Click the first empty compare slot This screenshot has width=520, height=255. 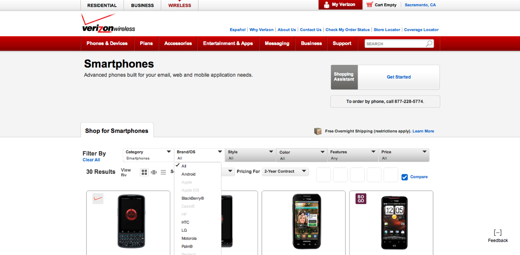tap(323, 175)
